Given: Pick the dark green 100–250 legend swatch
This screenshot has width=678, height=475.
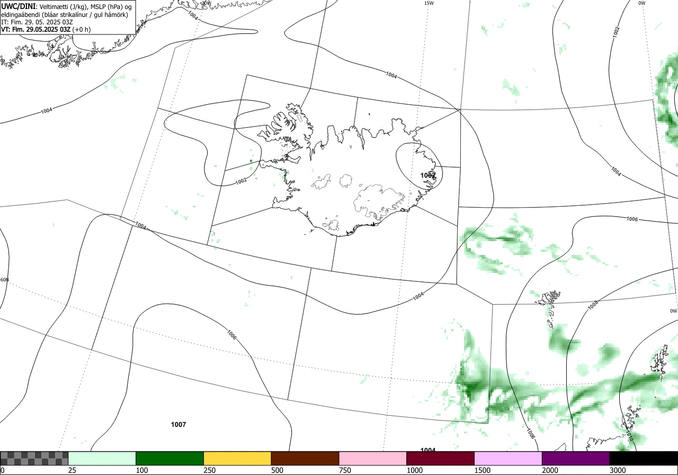Looking at the screenshot, I should coord(170,458).
